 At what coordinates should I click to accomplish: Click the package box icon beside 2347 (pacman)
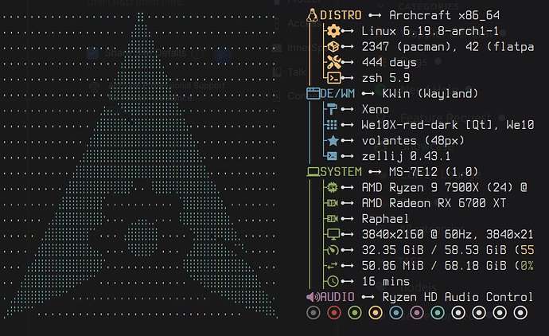point(333,47)
